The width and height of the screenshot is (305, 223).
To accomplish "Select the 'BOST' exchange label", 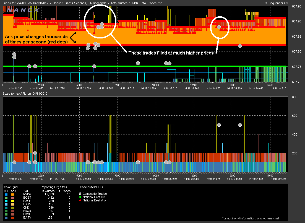I will click(27, 198).
